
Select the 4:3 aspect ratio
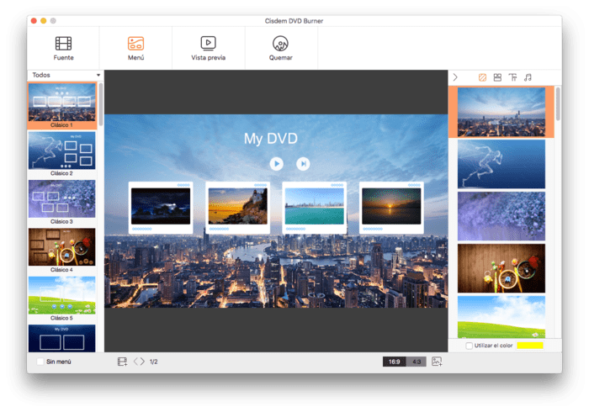click(417, 362)
